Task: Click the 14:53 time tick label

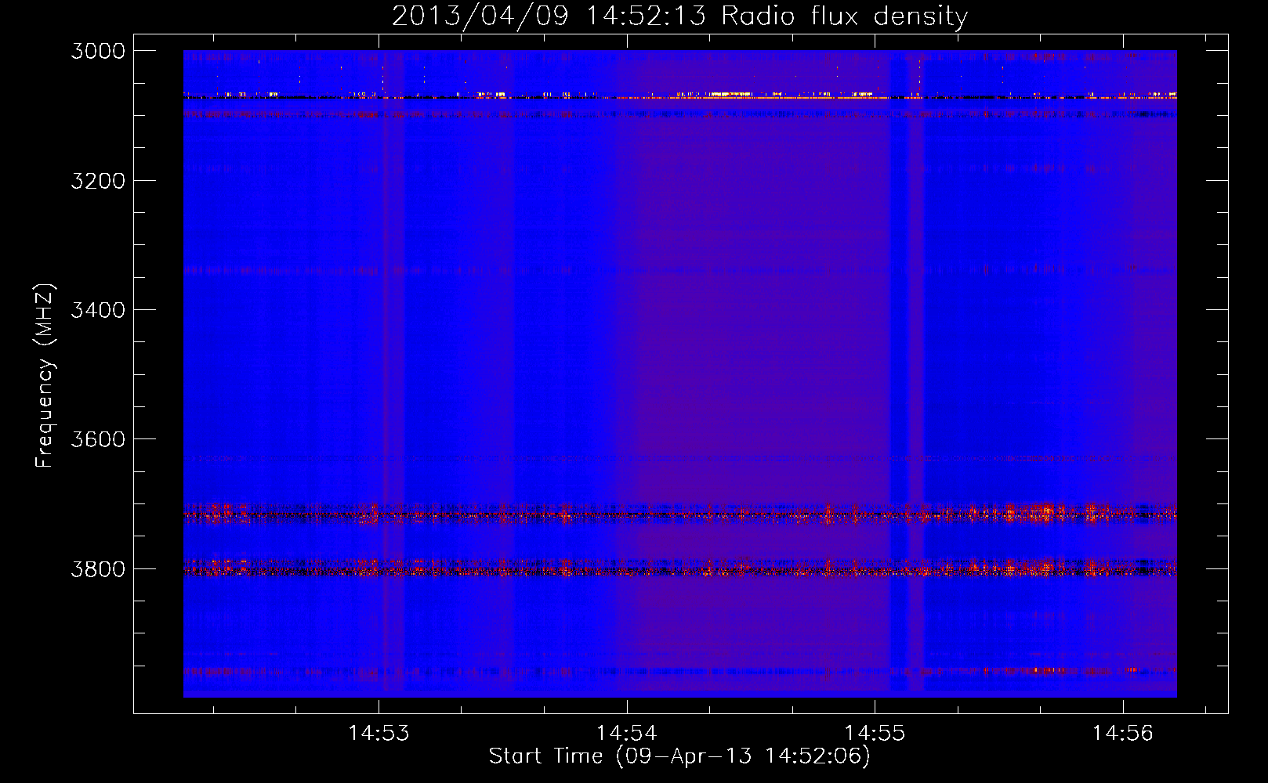Action: tap(379, 733)
